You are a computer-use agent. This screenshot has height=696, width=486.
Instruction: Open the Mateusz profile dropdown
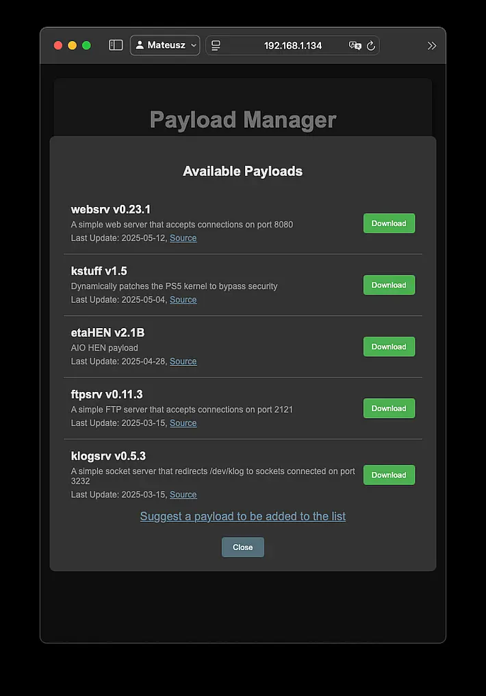pos(165,45)
